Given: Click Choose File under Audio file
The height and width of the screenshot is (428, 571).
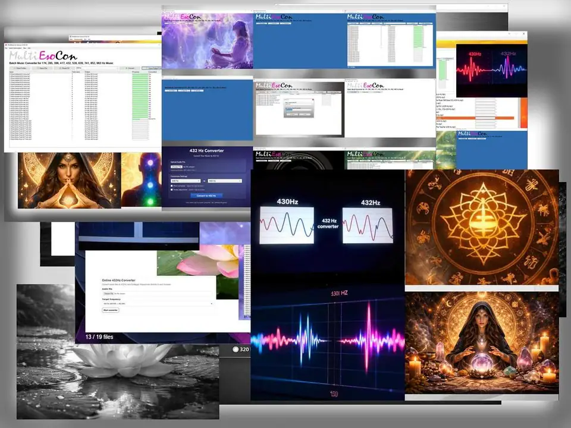Looking at the screenshot, I should 109,294.
